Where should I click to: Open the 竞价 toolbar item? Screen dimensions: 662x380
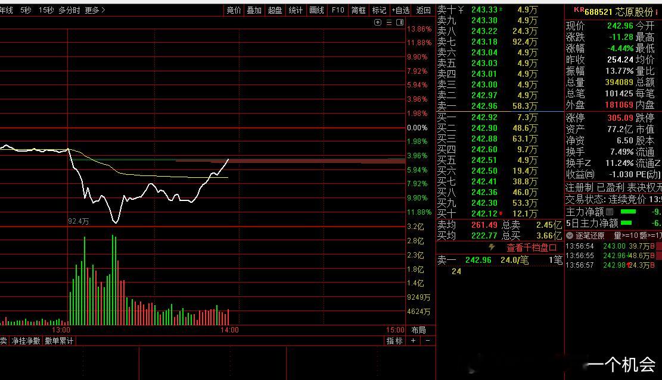234,10
